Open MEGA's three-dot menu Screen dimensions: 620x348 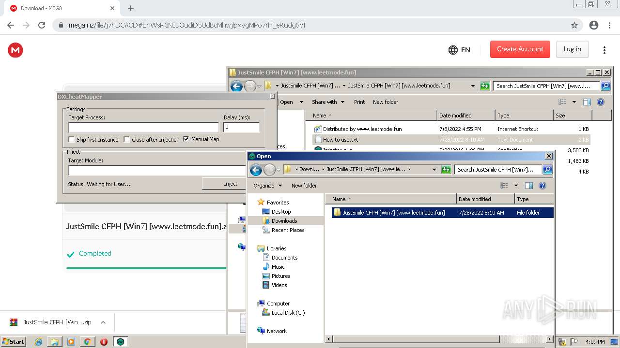tap(604, 50)
